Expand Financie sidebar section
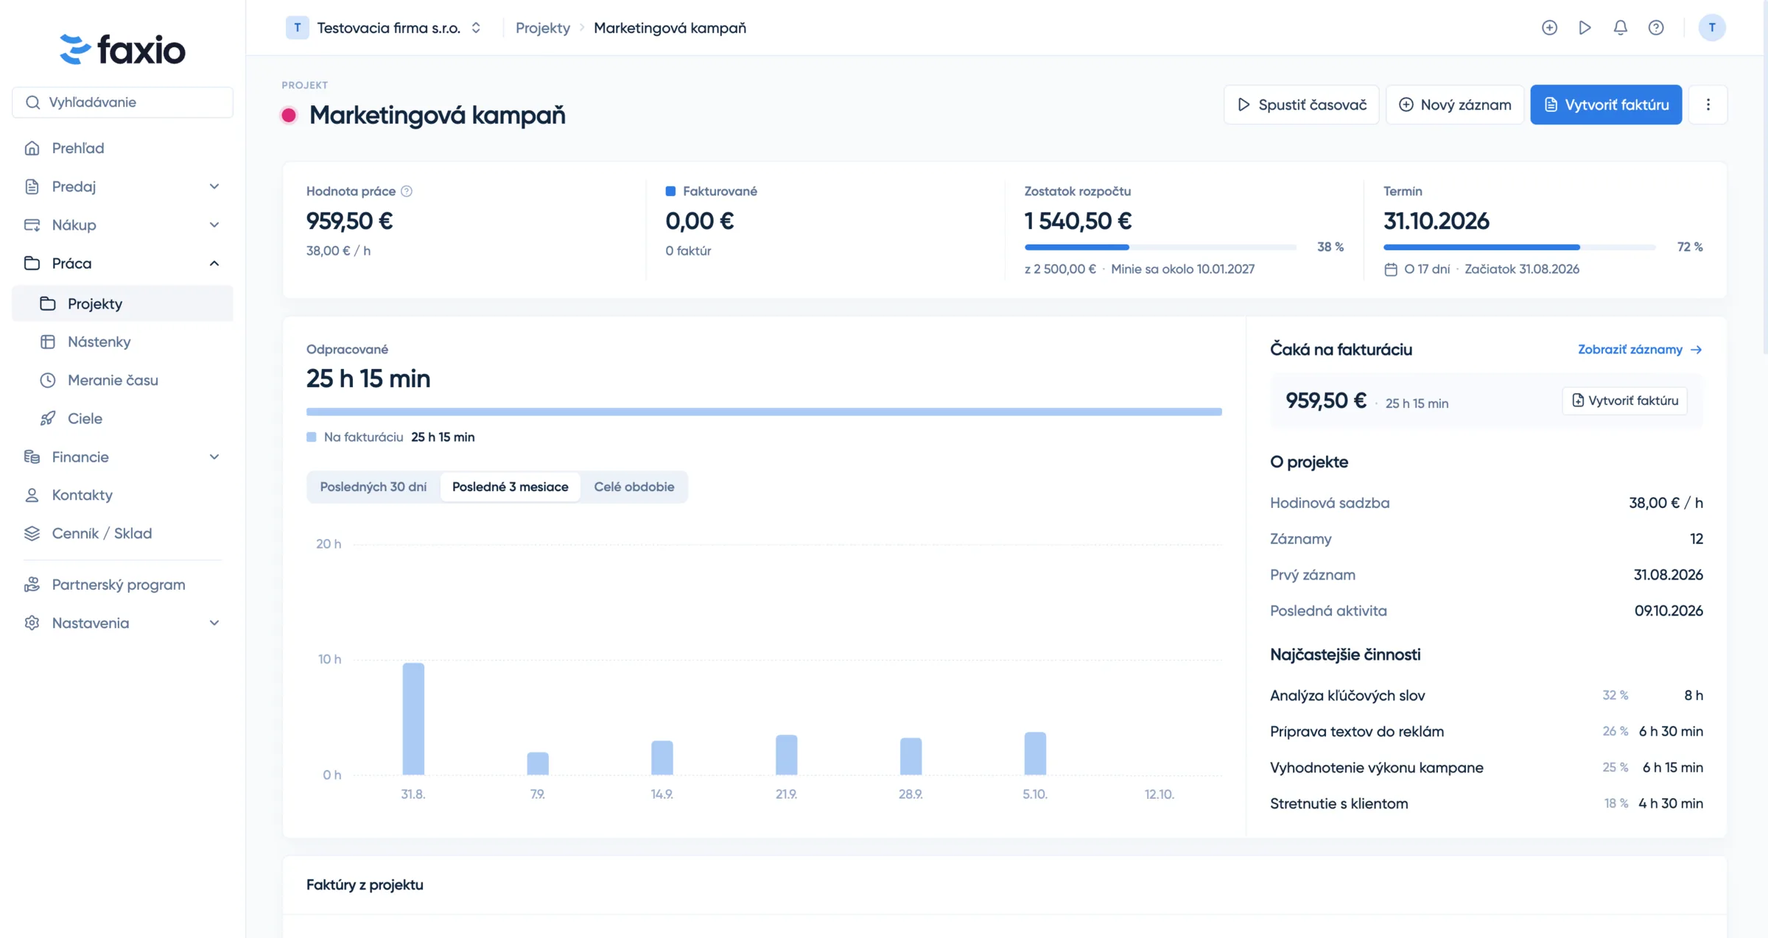 [122, 456]
